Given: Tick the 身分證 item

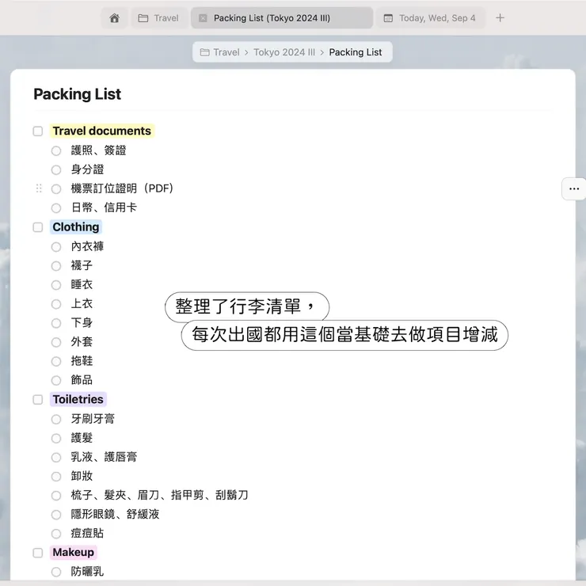Looking at the screenshot, I should [56, 170].
